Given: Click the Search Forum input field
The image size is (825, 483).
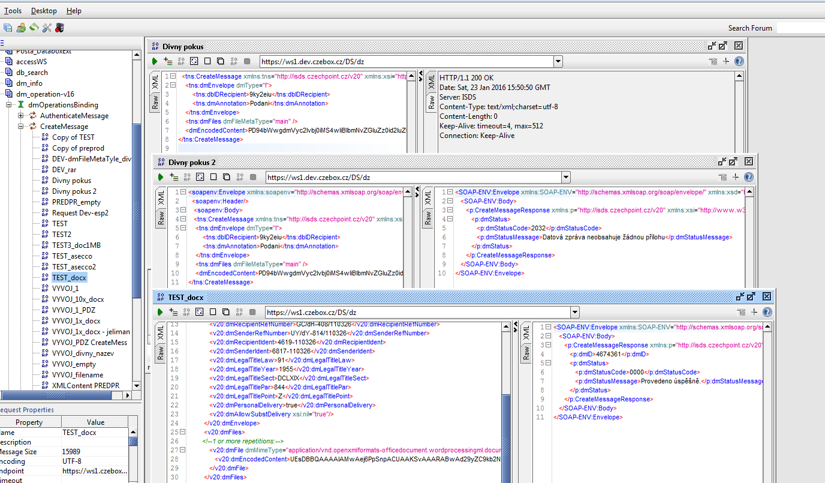Looking at the screenshot, I should 800,28.
